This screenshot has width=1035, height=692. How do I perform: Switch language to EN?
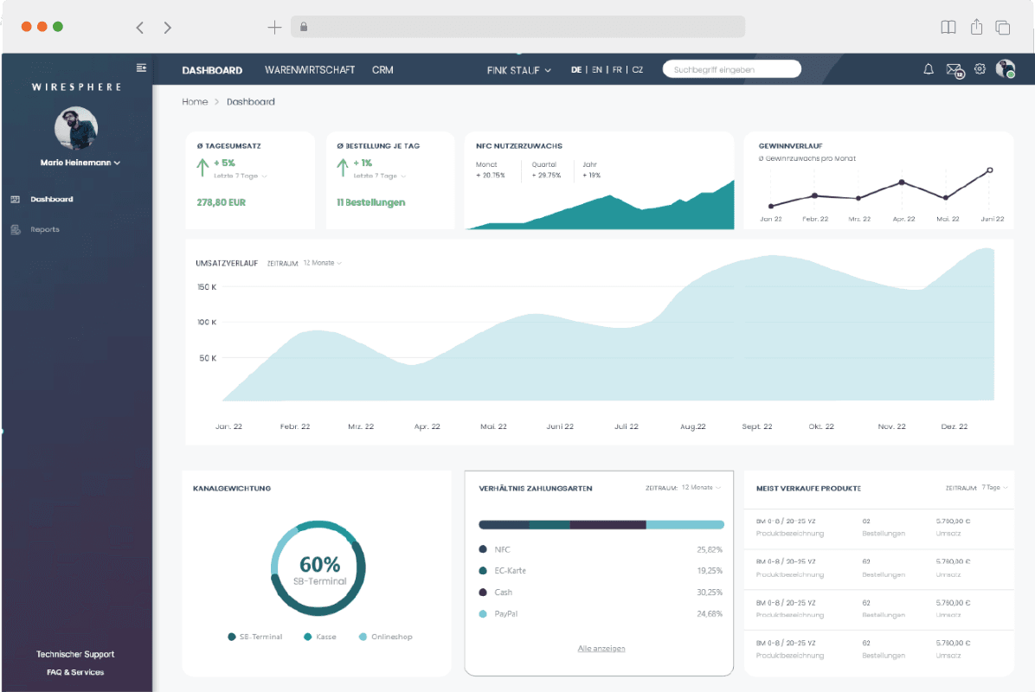pyautogui.click(x=597, y=70)
